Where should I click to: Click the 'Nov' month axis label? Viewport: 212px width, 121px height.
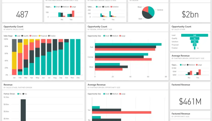coord(72,78)
